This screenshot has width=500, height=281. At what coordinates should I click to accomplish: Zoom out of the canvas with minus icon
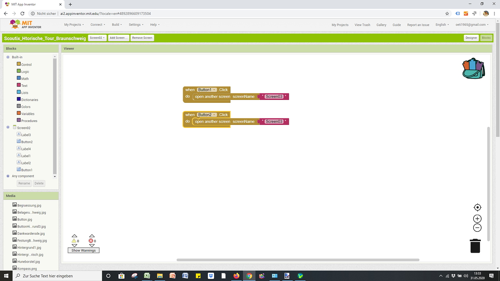click(x=477, y=227)
